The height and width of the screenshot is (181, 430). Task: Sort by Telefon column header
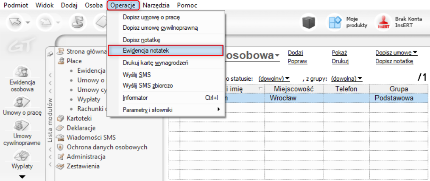(346, 89)
